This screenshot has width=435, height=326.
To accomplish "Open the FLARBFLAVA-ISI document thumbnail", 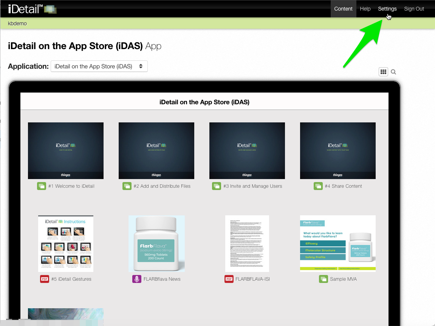I will 247,243.
